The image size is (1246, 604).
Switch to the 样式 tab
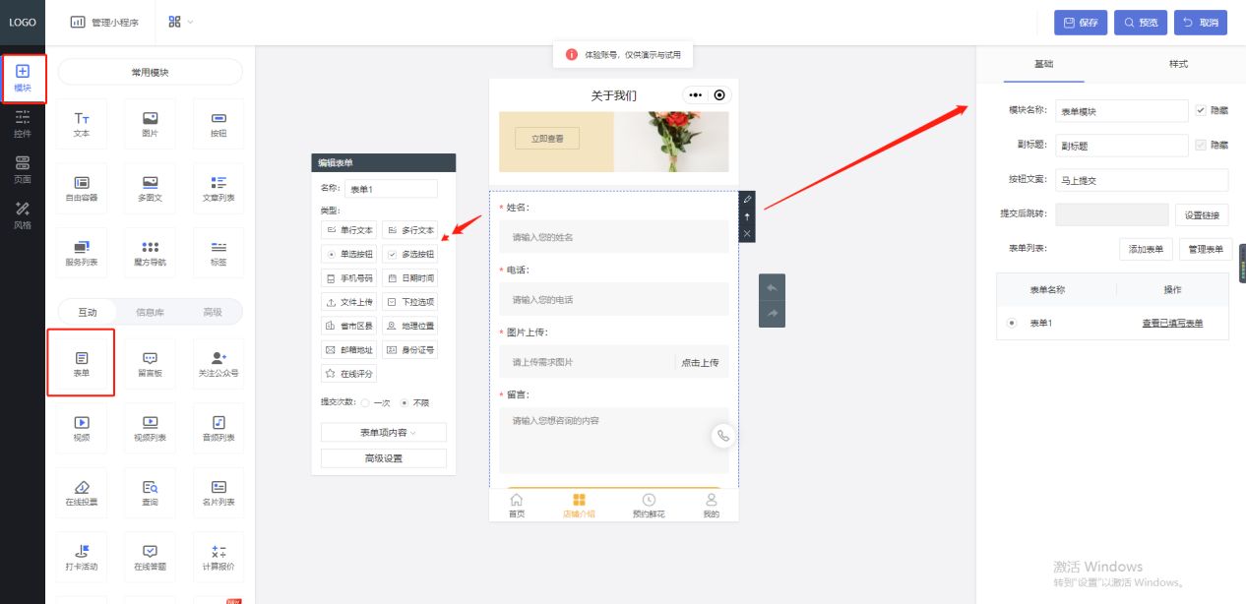tap(1177, 63)
